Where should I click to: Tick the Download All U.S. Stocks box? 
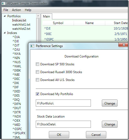(x=37, y=80)
